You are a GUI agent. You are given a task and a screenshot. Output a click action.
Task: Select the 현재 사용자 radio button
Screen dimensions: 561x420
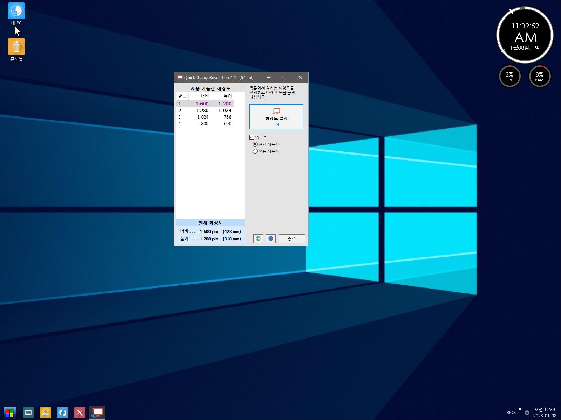pyautogui.click(x=255, y=144)
